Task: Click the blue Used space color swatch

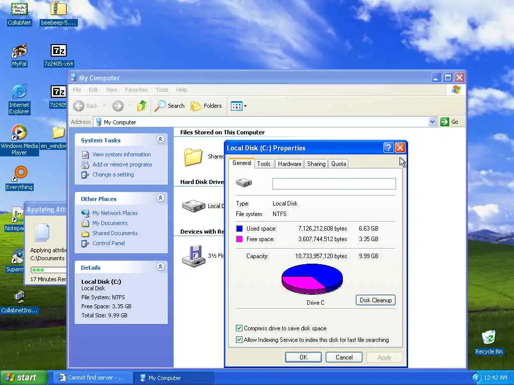Action: tap(239, 229)
